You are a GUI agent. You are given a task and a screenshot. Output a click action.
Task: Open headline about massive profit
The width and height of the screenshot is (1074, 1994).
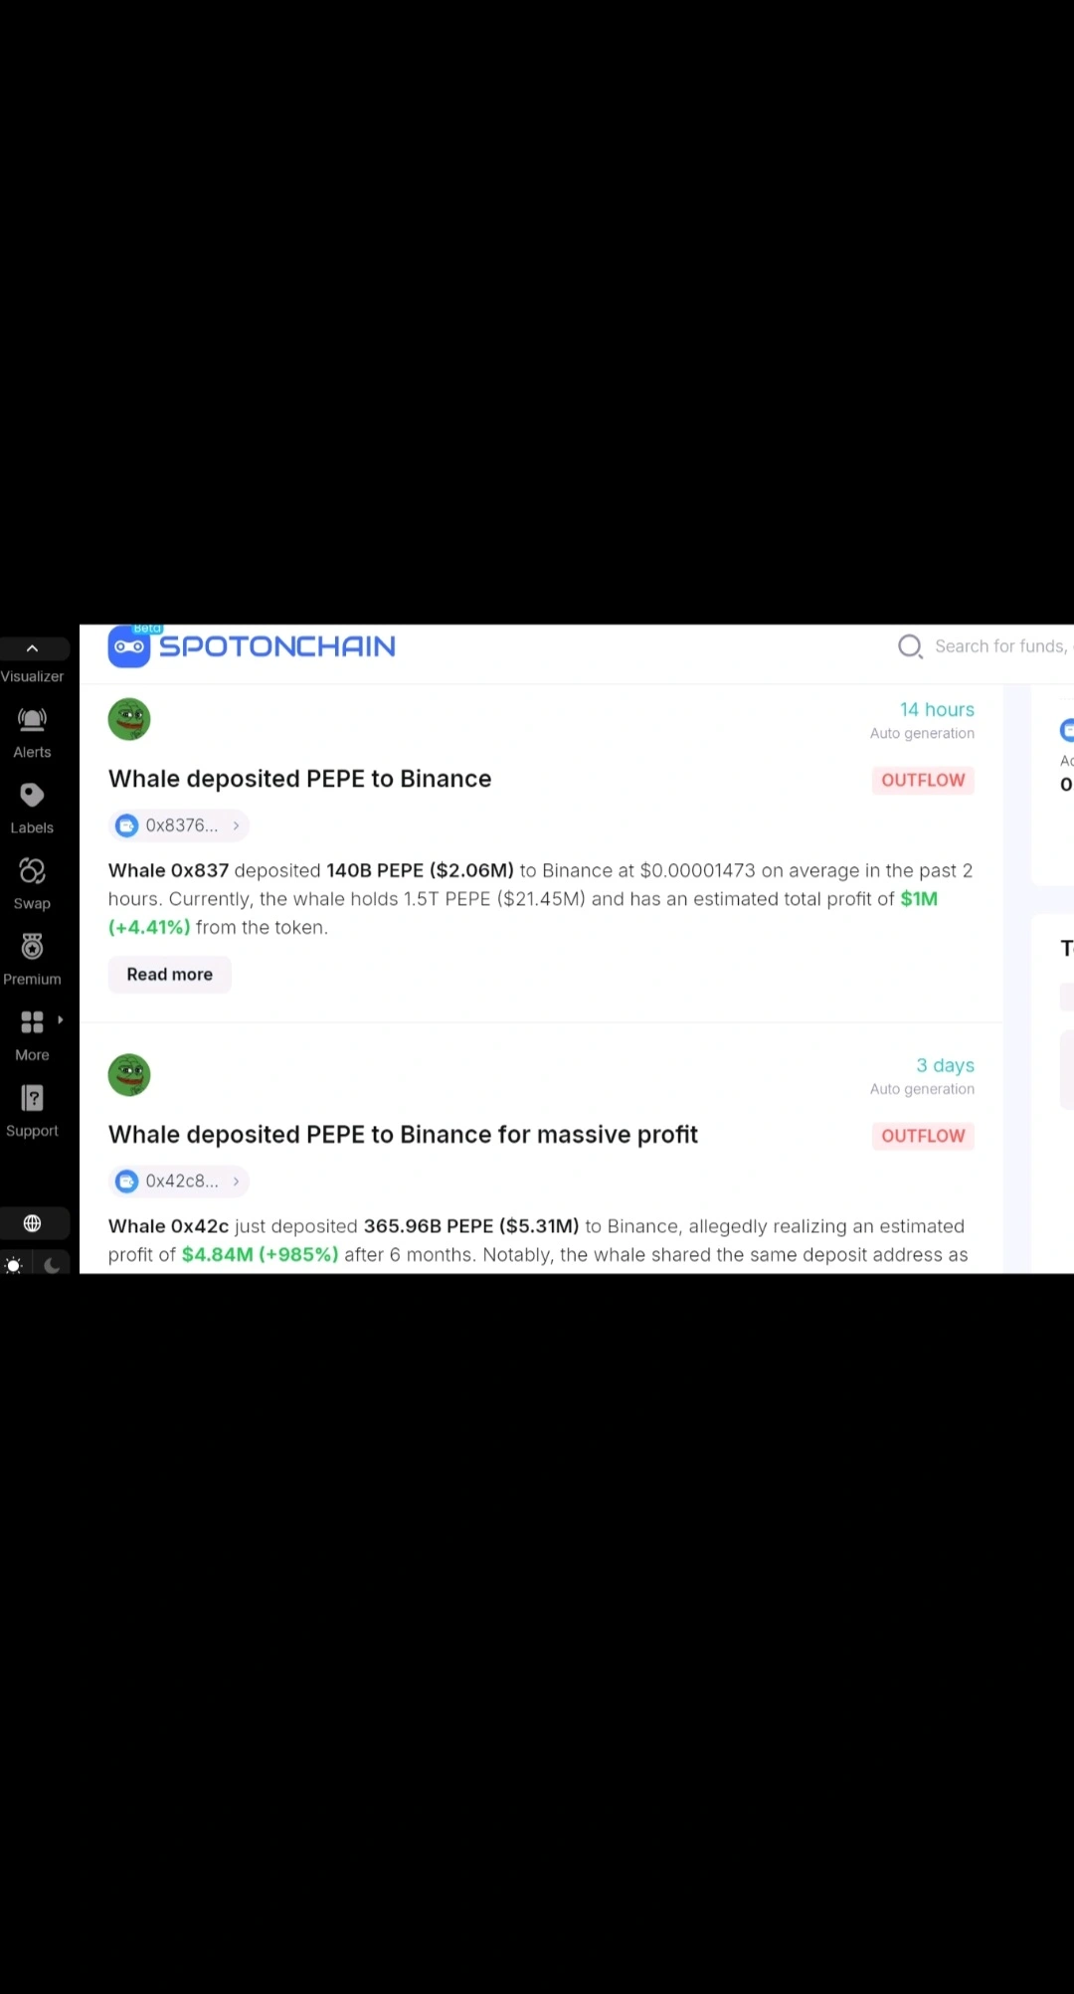tap(403, 1135)
